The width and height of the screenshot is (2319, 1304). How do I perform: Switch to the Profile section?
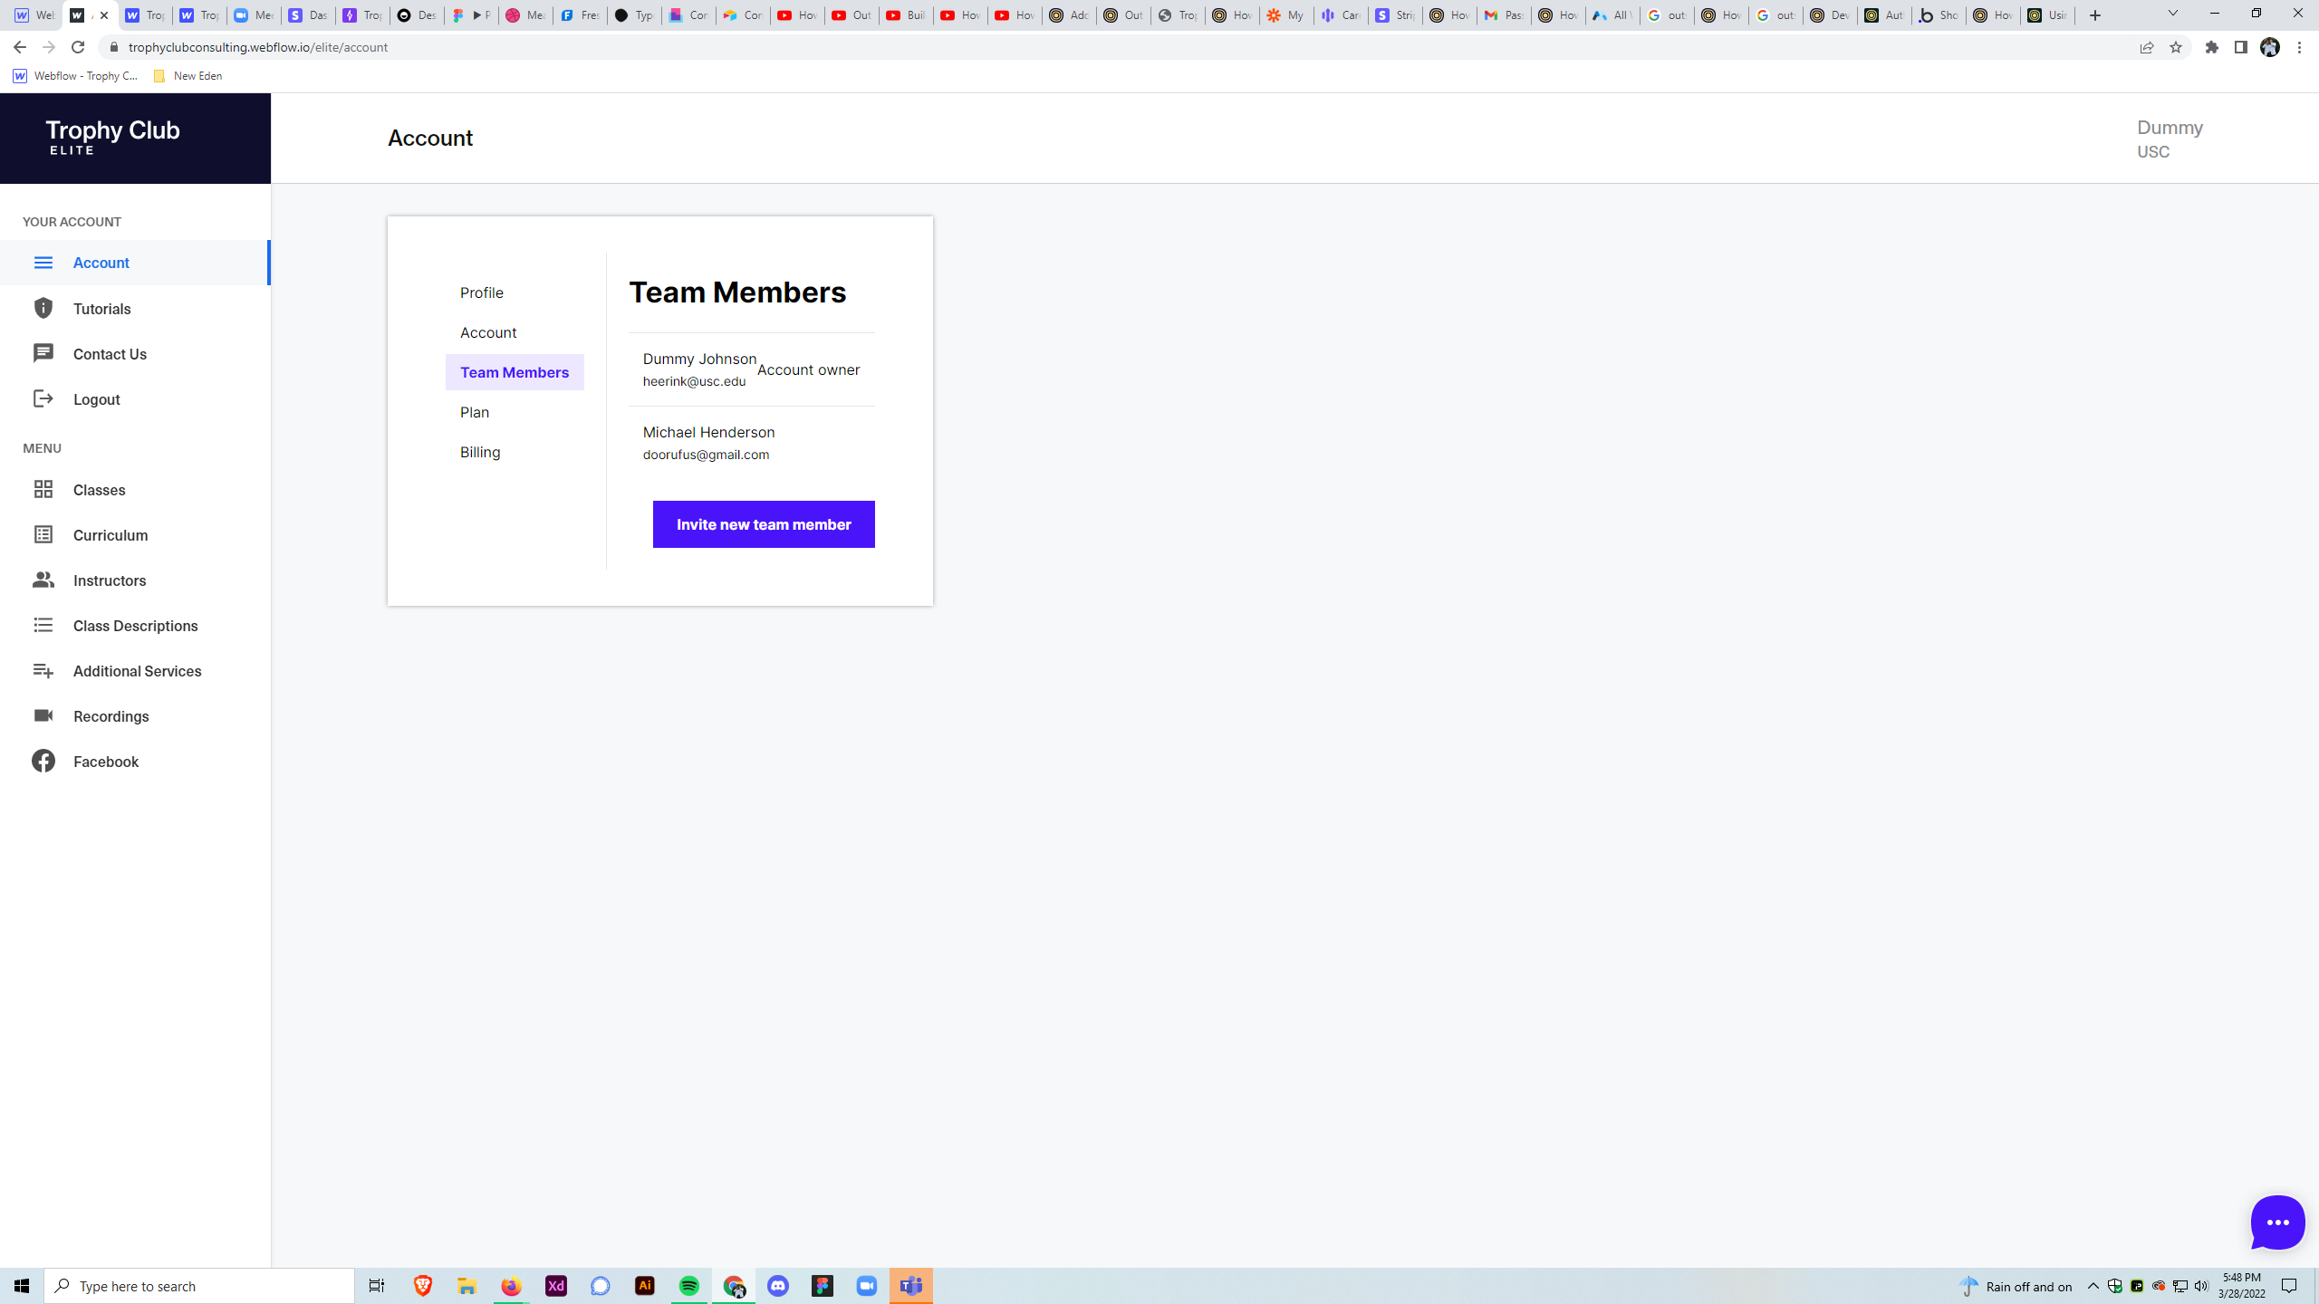tap(481, 292)
